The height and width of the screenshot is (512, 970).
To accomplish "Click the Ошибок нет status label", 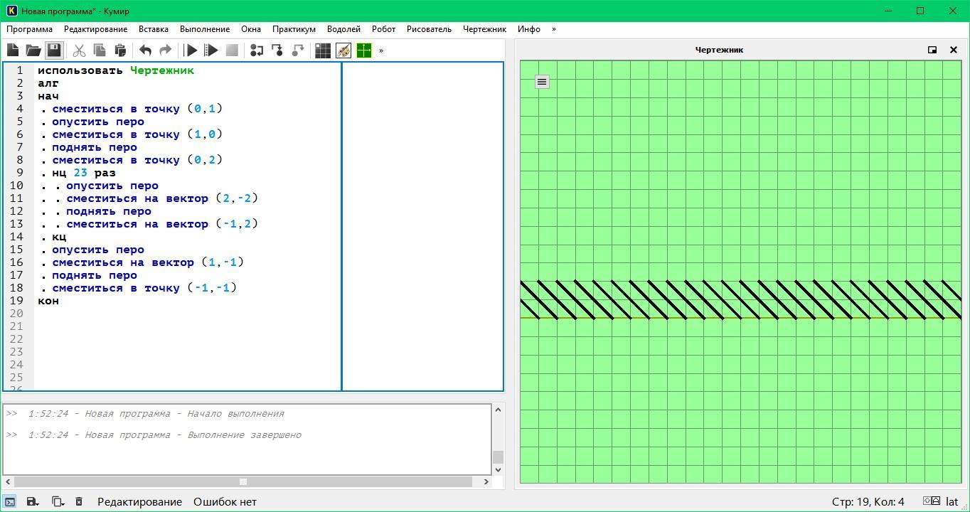I will [225, 502].
